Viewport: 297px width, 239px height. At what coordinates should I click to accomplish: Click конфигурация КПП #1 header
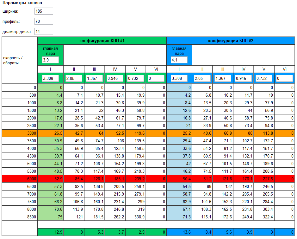(x=102, y=41)
